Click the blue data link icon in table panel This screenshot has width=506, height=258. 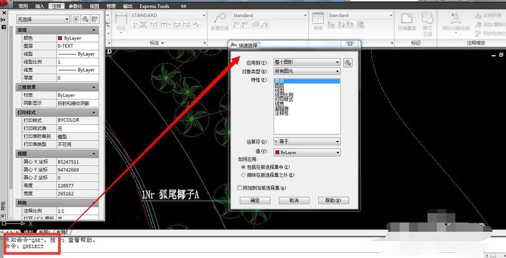[361, 24]
